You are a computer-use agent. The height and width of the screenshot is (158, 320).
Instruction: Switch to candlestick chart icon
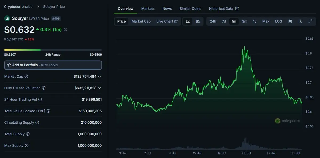(198, 21)
